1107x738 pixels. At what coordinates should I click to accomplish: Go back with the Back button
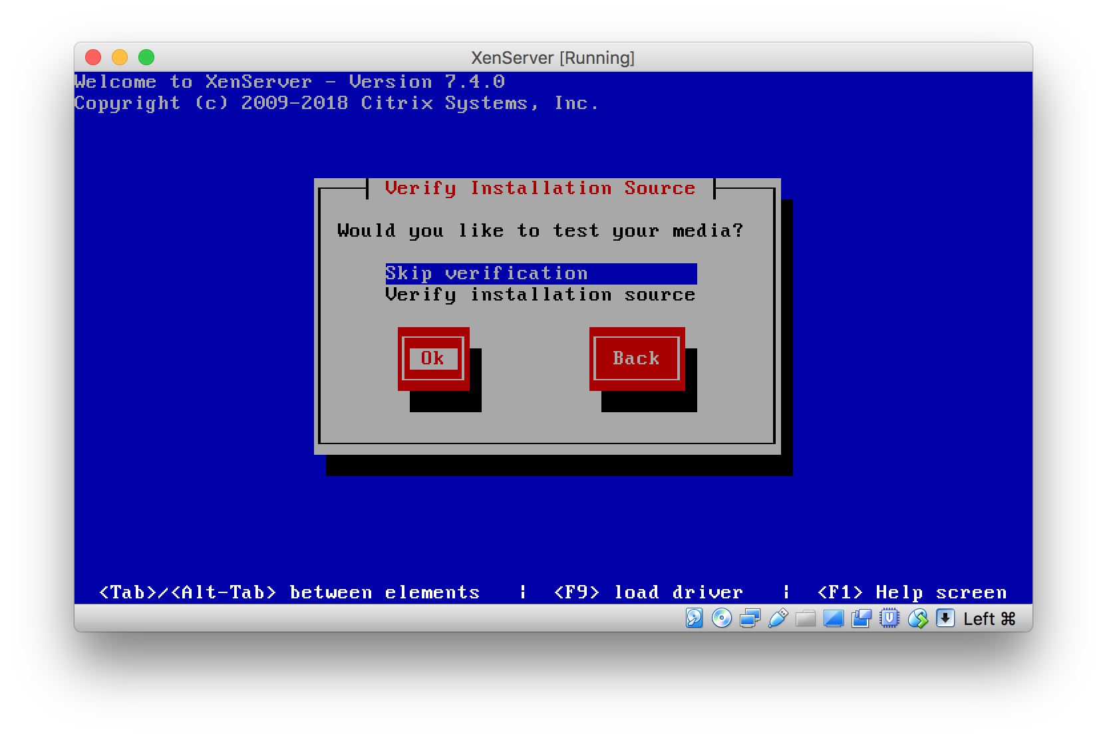[x=637, y=358]
